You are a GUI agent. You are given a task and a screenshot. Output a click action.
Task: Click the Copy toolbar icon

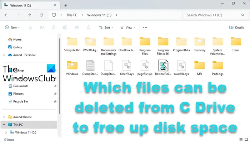coord(42,27)
